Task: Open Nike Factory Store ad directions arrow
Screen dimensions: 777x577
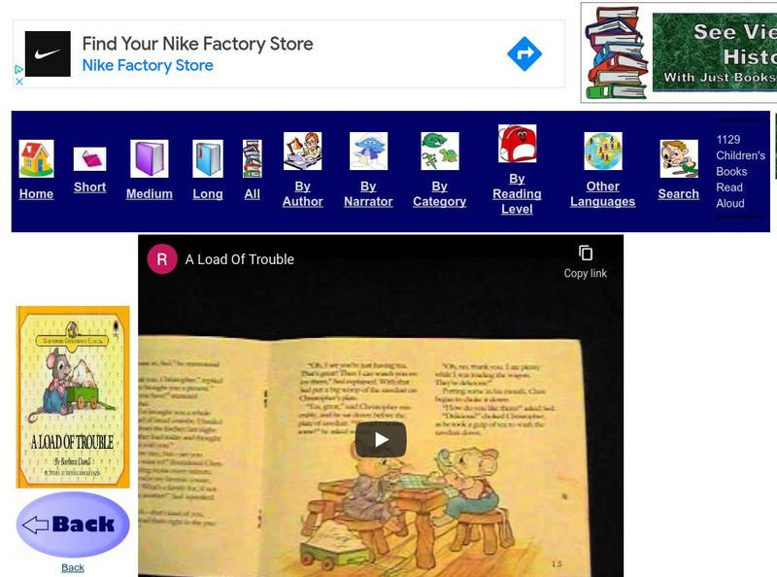Action: coord(524,53)
